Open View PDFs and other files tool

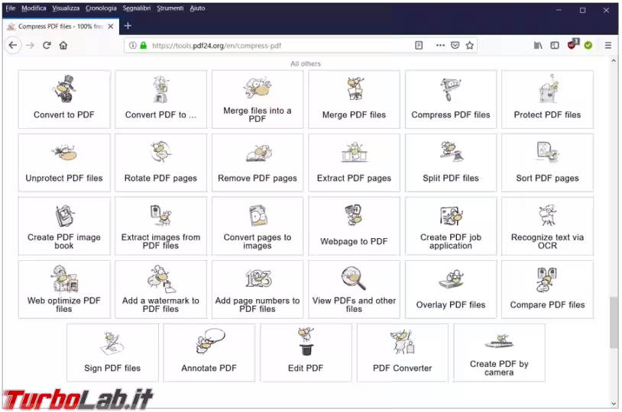[354, 290]
